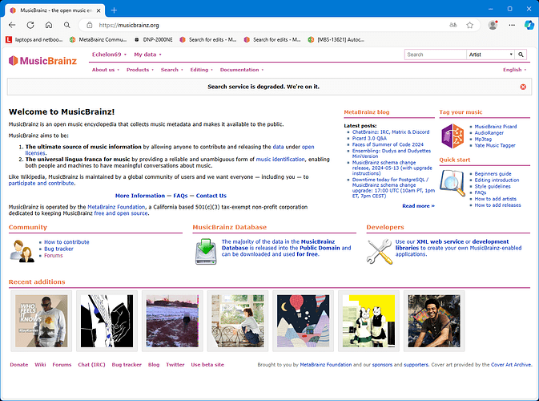Click the Donate footer link

coord(19,365)
